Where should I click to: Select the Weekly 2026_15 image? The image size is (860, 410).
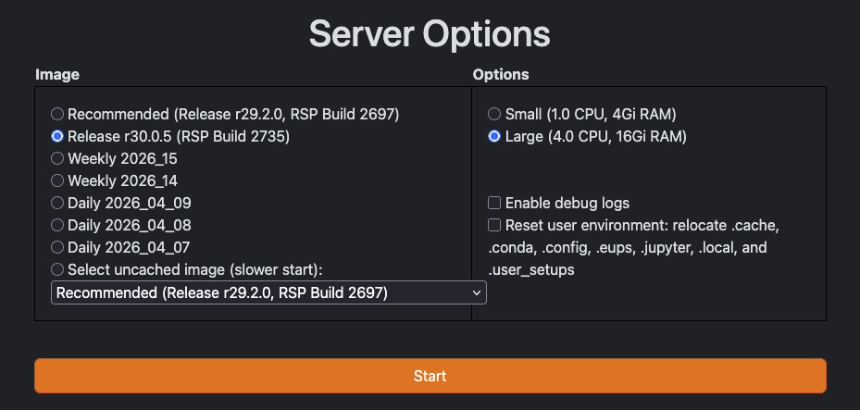point(57,158)
